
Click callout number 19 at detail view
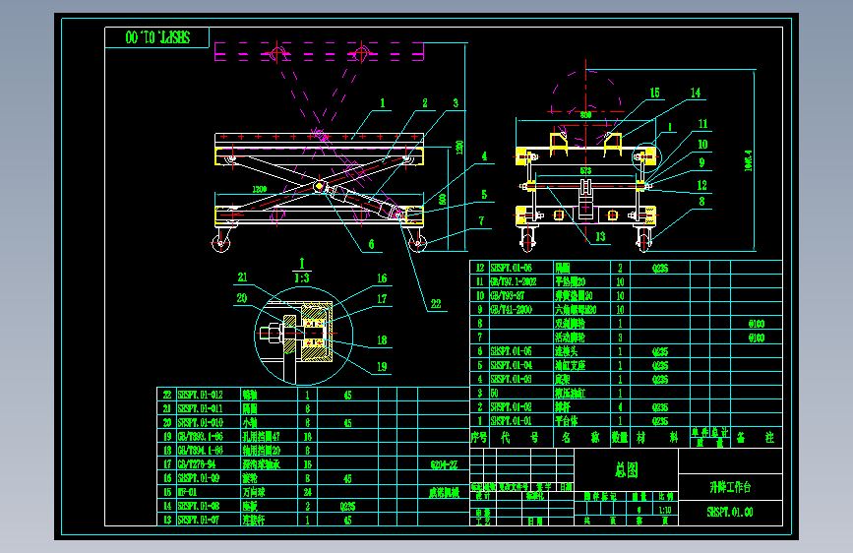(382, 366)
